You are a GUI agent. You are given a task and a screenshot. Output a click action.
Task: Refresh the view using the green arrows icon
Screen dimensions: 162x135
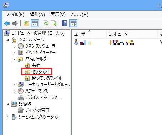tap(46, 23)
